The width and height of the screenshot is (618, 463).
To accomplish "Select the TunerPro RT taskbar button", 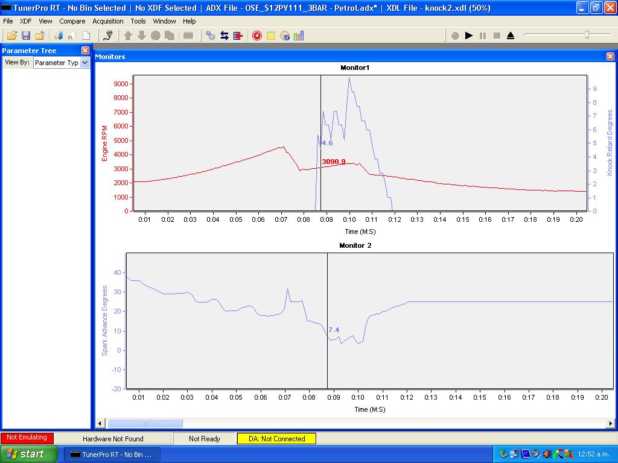I will pos(112,455).
